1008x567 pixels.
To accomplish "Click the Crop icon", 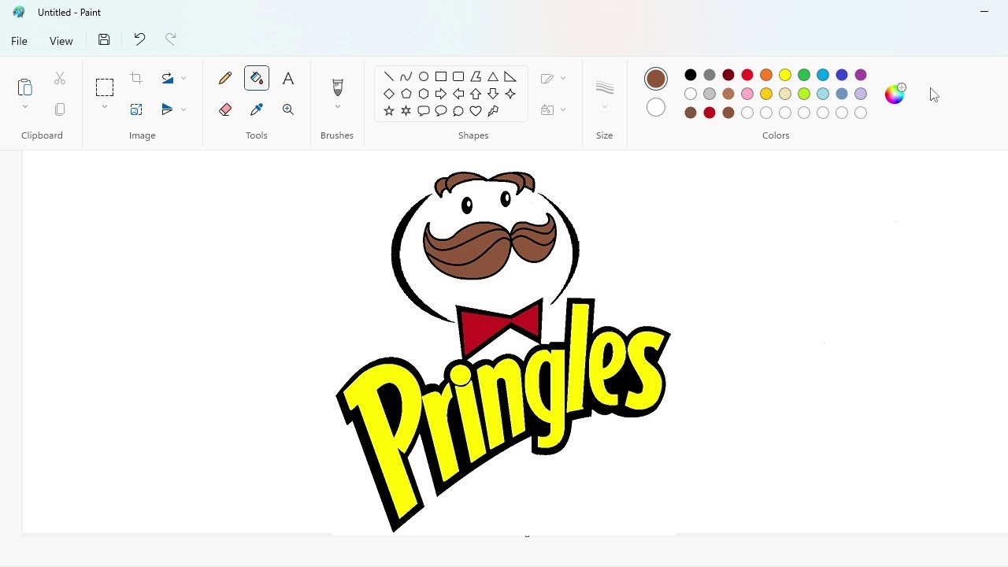I will pos(136,78).
